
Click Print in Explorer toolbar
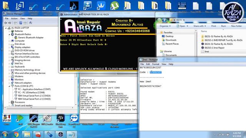click(x=214, y=26)
